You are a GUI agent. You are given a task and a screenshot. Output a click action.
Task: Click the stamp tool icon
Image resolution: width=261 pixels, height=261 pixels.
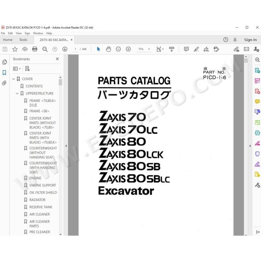(216, 49)
